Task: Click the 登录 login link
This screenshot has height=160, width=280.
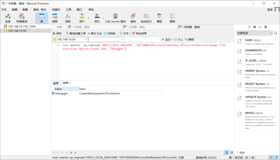Action: [270, 10]
